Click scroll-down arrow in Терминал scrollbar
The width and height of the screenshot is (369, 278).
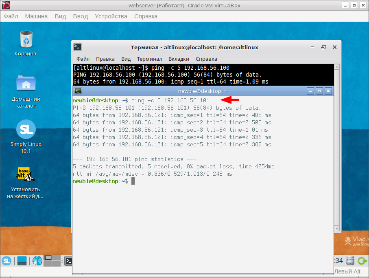click(337, 228)
